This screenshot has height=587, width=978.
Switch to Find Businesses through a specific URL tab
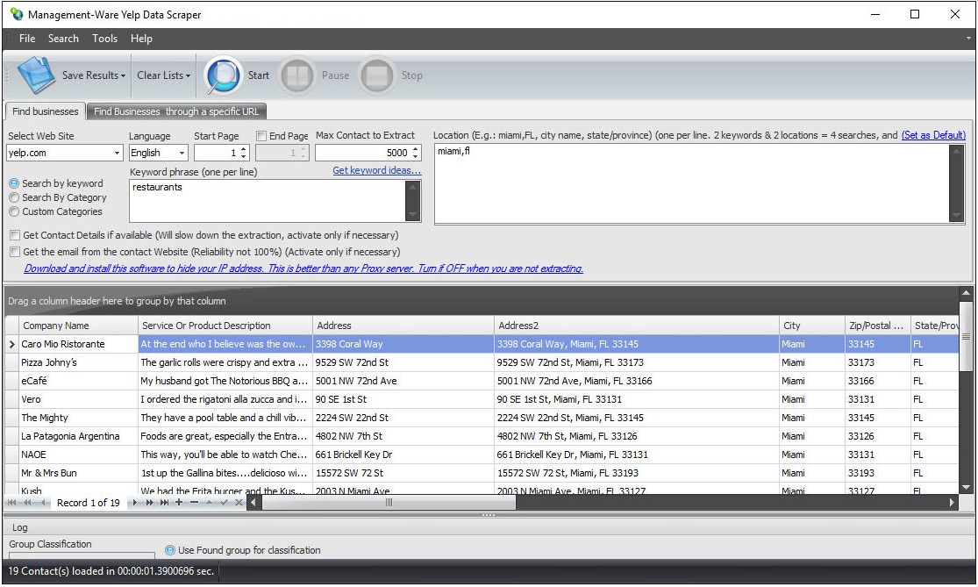[176, 111]
